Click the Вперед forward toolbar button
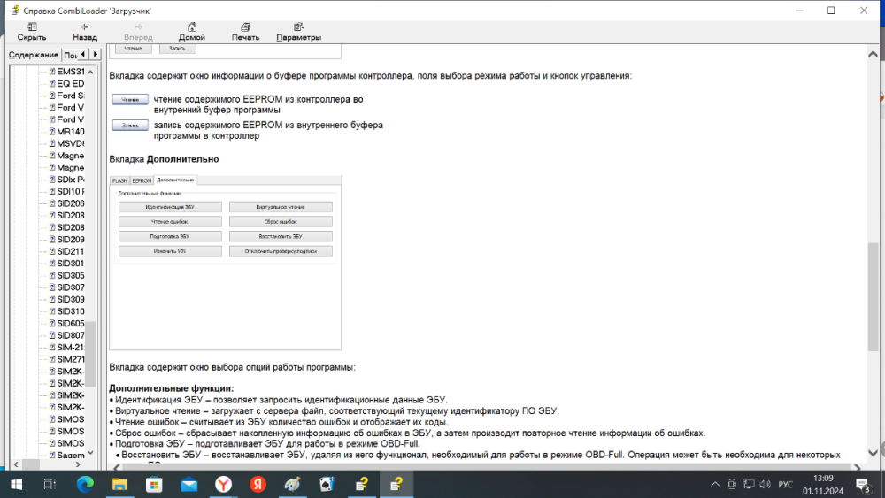Screen dimensions: 885x498 pos(138,32)
